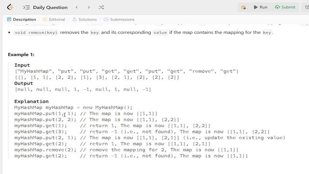Click the input line starting with ["MyHashMap"

[x=126, y=71]
